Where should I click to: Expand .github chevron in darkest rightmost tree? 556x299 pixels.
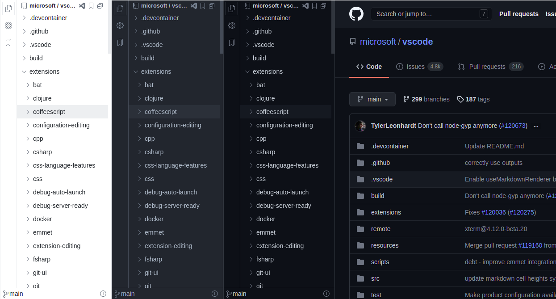click(x=247, y=31)
